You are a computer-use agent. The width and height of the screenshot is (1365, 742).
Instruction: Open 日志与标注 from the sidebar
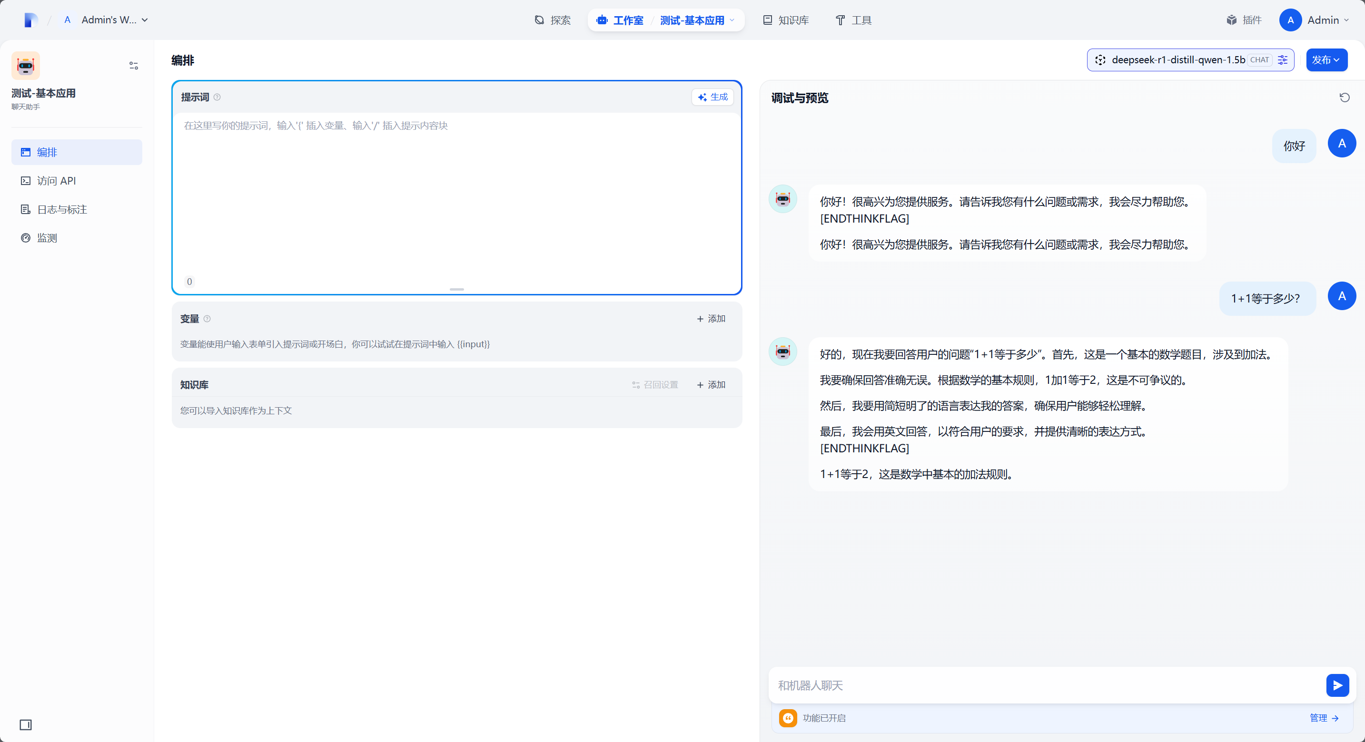(61, 209)
